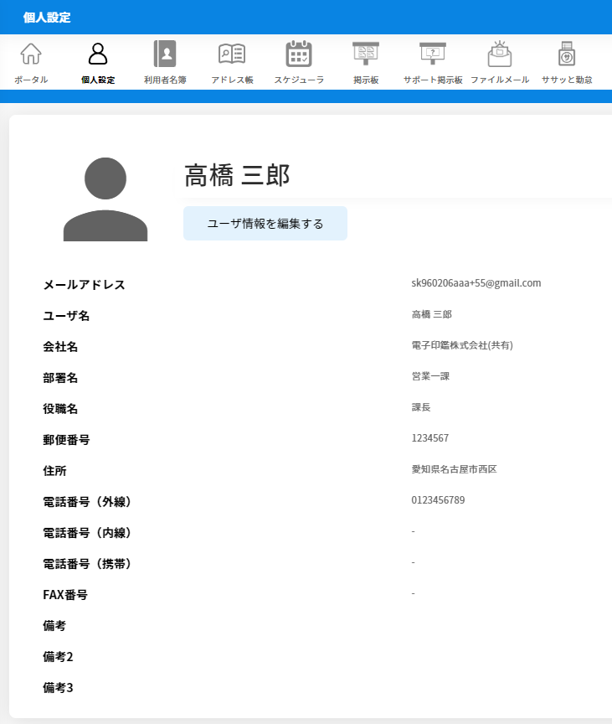Open the アドレス帳 book icon
Viewport: 612px width, 724px height.
pos(232,54)
